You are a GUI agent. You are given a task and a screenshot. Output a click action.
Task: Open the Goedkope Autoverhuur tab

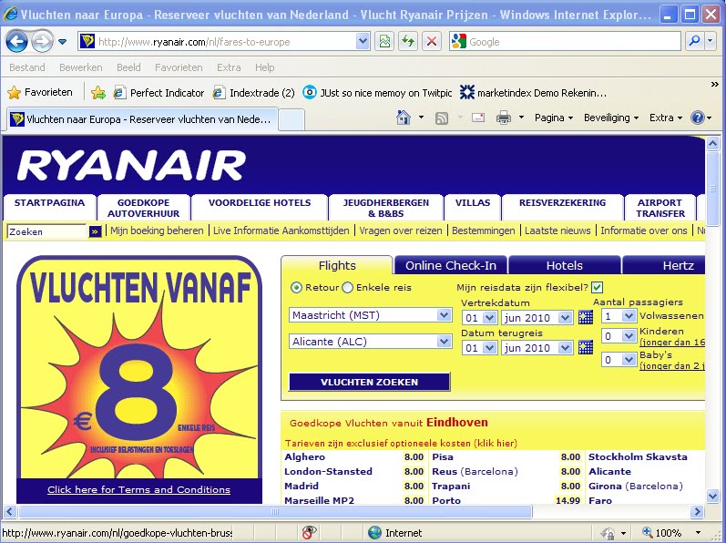coord(144,208)
